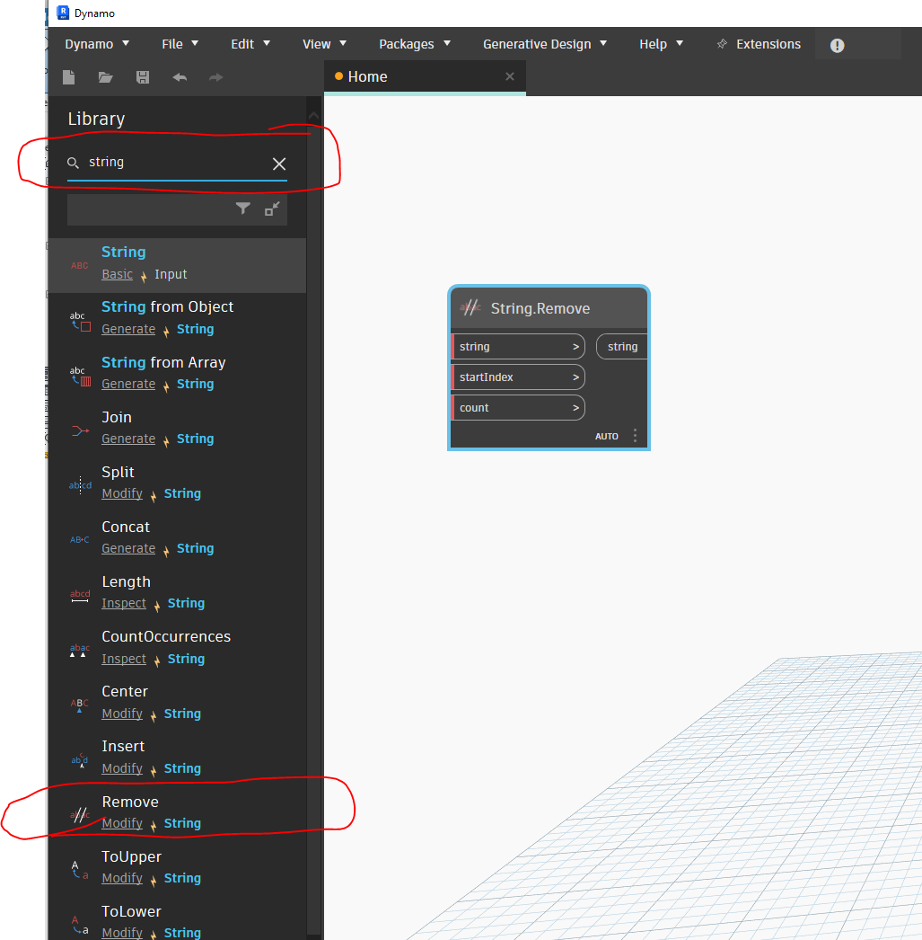Click the collapse library view icon
This screenshot has width=922, height=940.
pos(272,208)
